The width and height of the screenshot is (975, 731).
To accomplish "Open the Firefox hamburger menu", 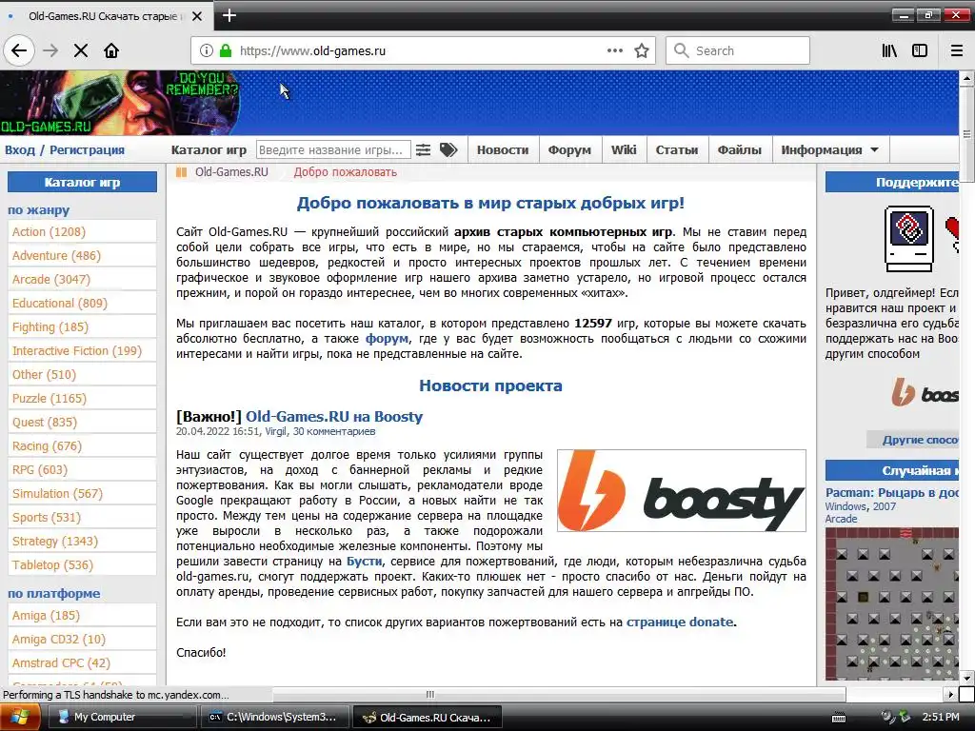I will (x=957, y=50).
